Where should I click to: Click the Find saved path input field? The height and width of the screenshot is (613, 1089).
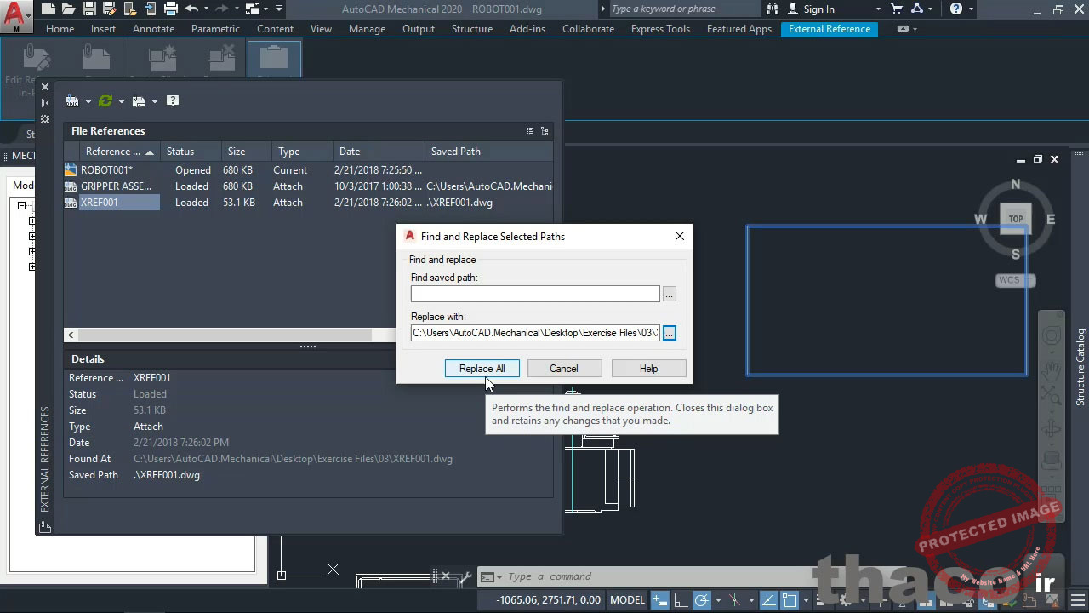pyautogui.click(x=535, y=294)
